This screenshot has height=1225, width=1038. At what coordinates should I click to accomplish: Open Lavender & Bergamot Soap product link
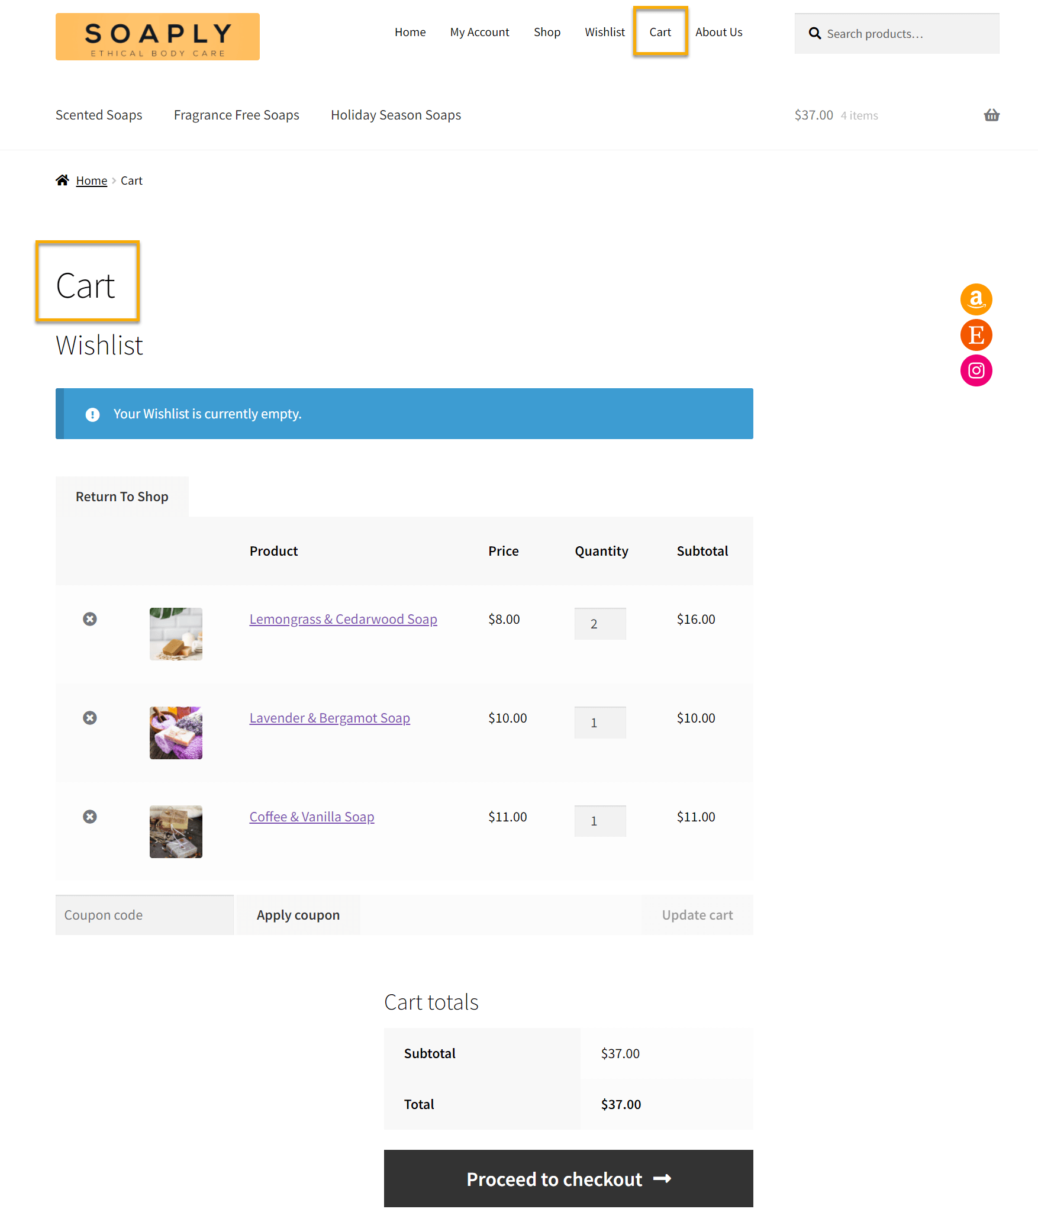[330, 718]
